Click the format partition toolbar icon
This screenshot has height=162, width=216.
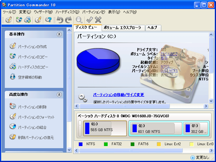(x=38, y=20)
